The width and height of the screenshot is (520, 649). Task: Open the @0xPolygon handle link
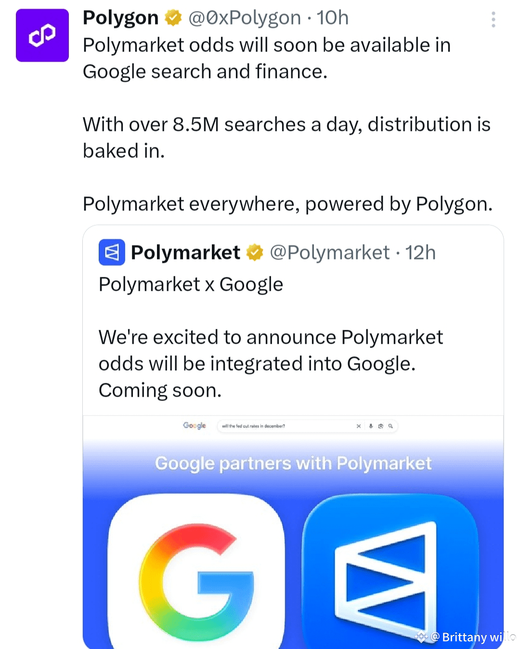[245, 18]
